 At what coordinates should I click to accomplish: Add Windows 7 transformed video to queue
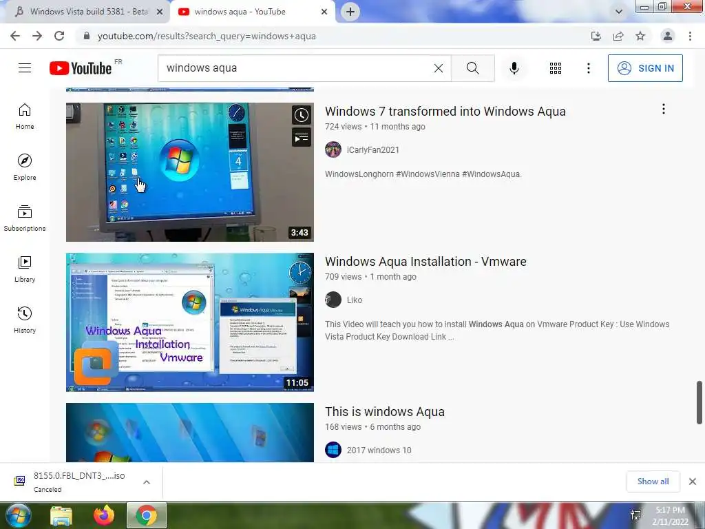point(302,137)
